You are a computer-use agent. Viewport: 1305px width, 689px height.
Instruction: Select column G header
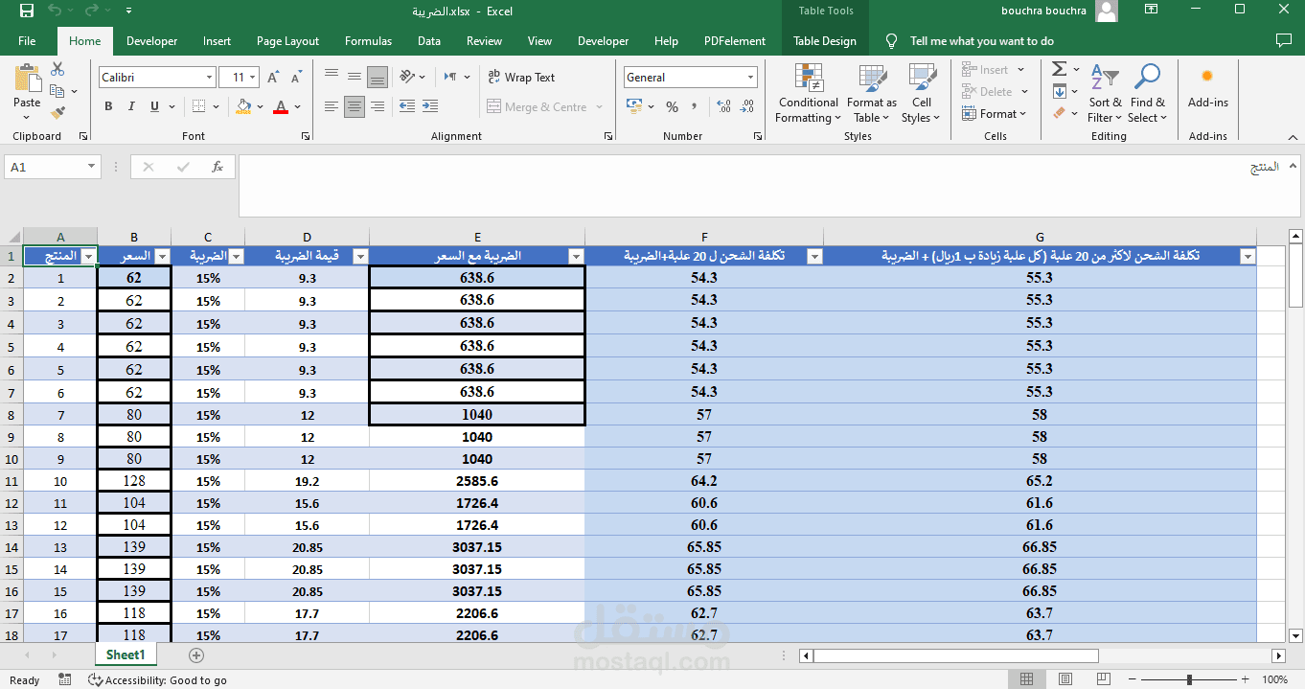(x=1040, y=237)
